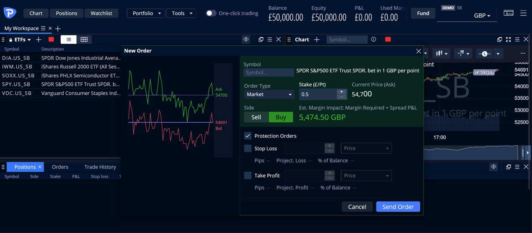Screen dimensions: 532x233
Task: Open the Positions panel hamburger menu
Action: tap(517, 167)
